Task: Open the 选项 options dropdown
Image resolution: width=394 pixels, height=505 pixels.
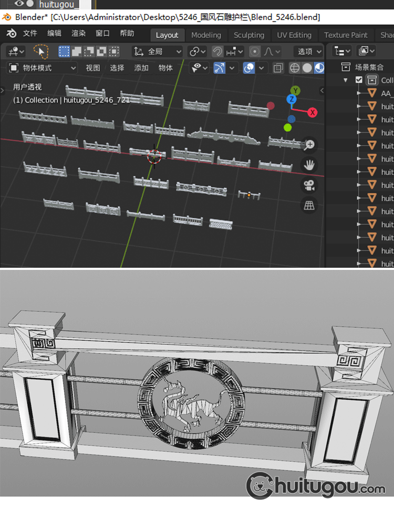Action: pos(308,52)
